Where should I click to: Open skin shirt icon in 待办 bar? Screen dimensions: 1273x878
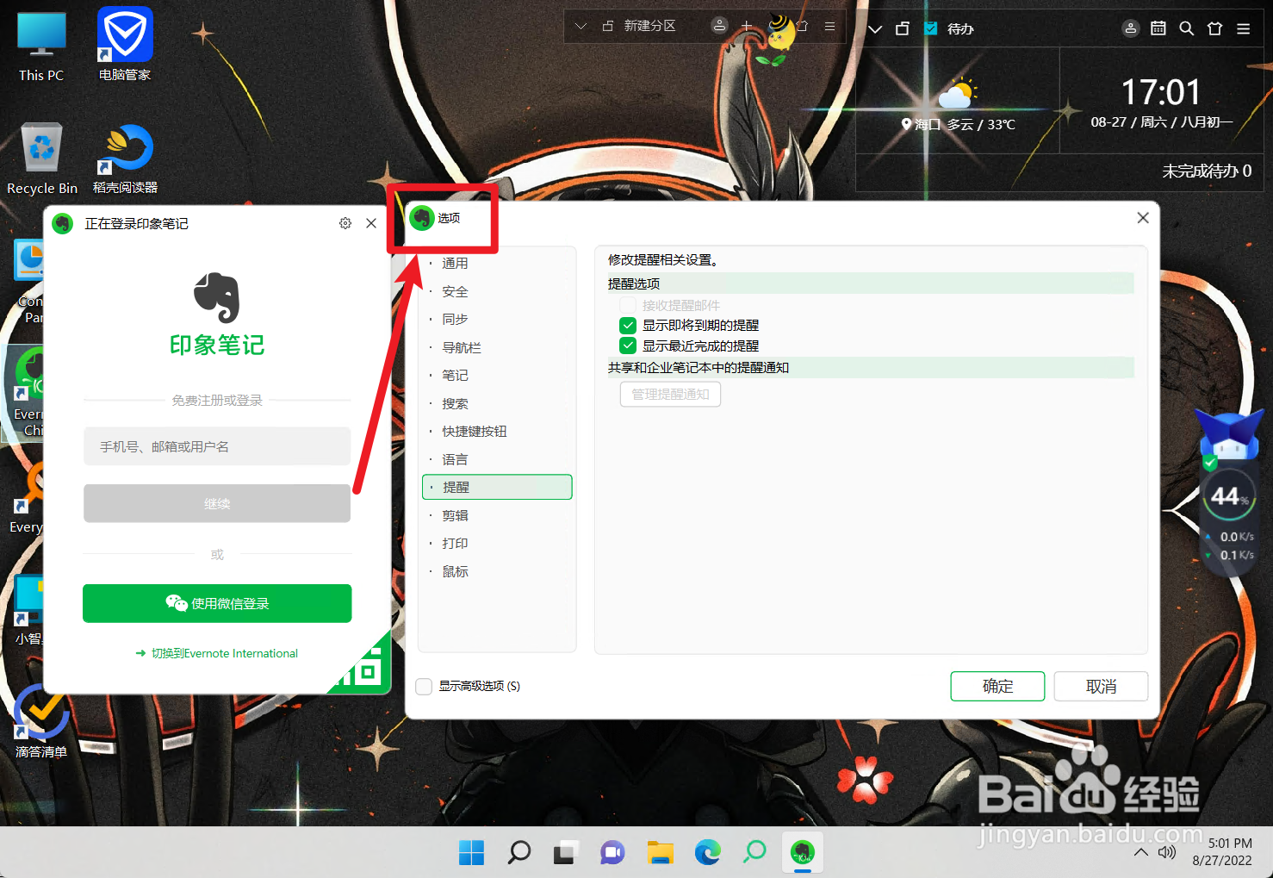[x=1214, y=28]
